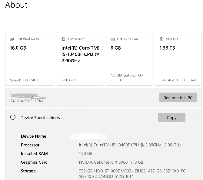This screenshot has width=203, height=180.
Task: Select the 932 GB HDD storage details text
Action: pyautogui.click(x=132, y=174)
